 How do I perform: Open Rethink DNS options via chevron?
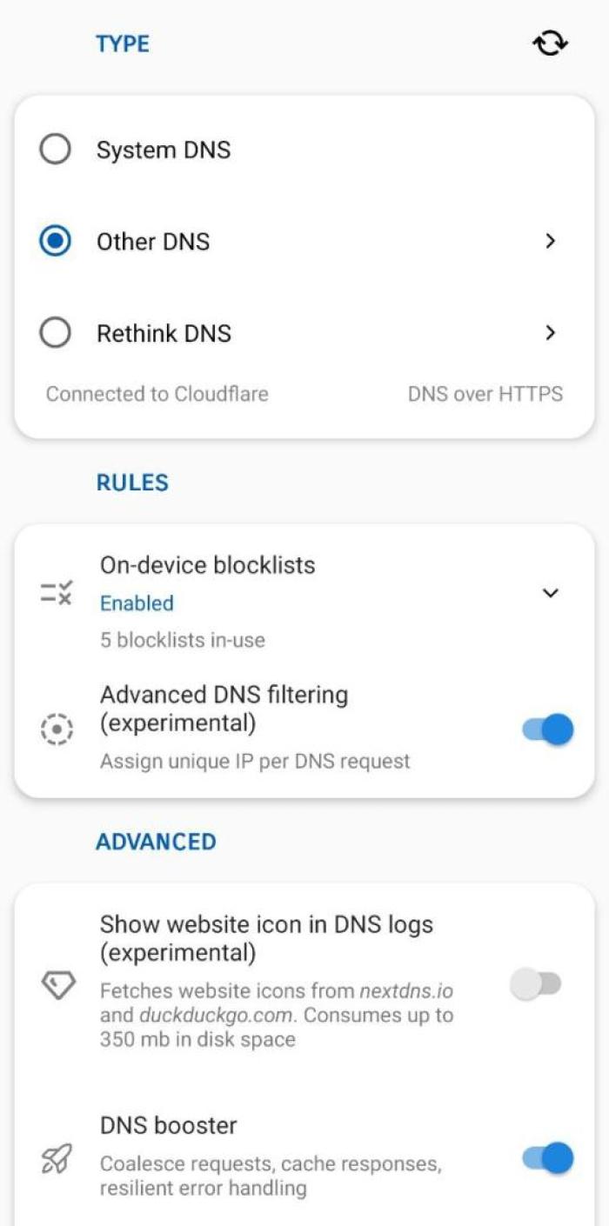coord(550,333)
